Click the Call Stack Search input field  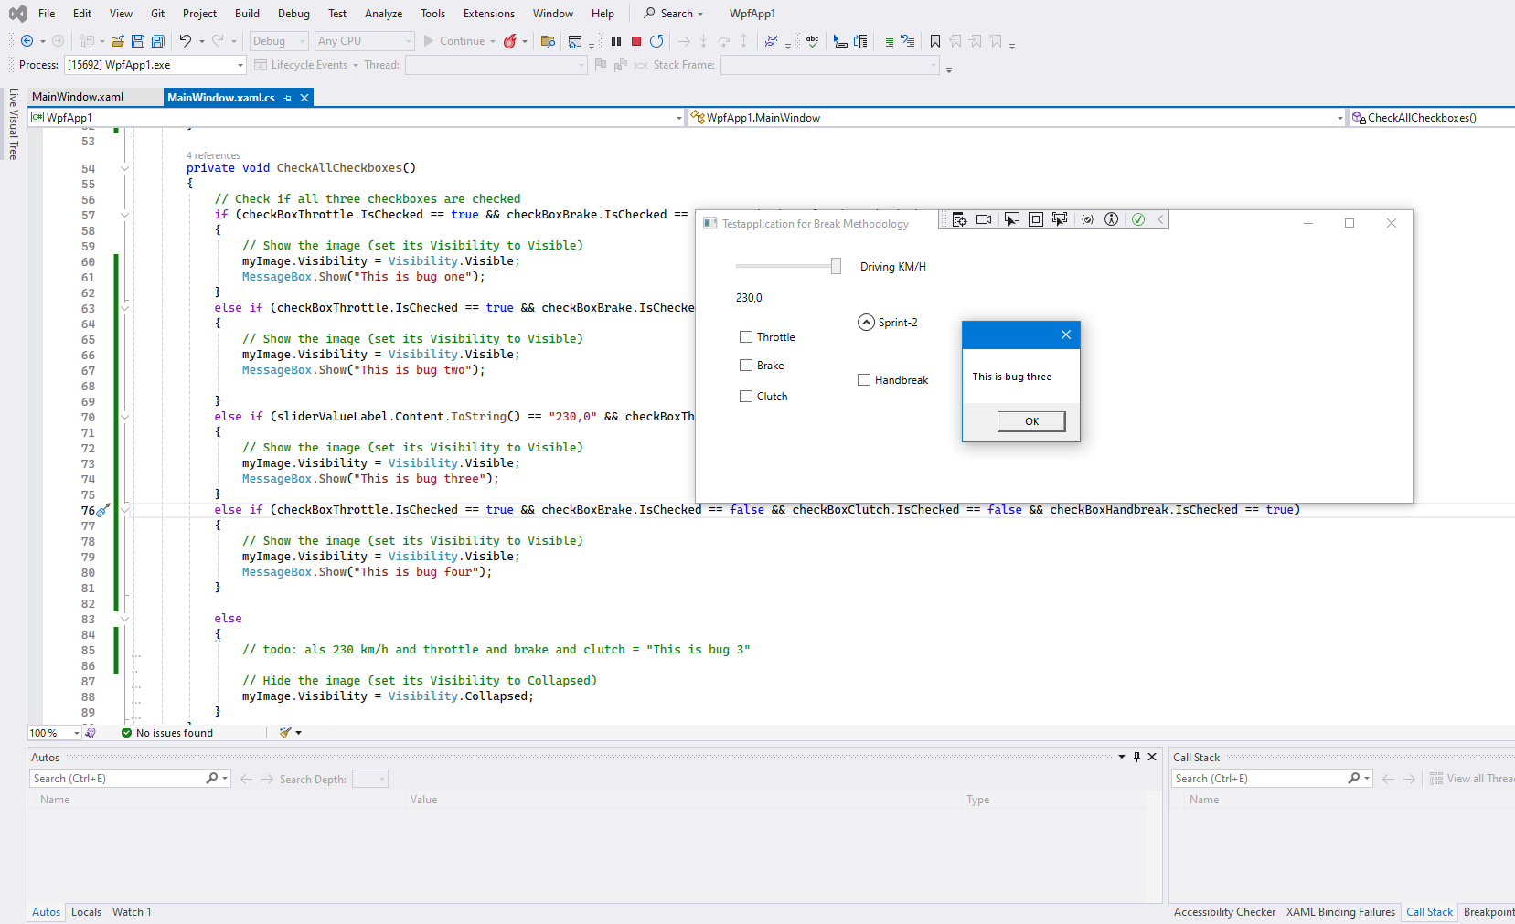tap(1259, 779)
